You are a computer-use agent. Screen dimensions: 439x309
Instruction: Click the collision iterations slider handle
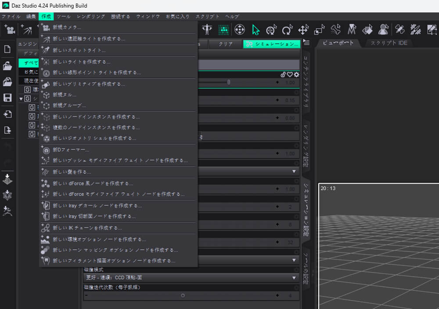pyautogui.click(x=183, y=295)
